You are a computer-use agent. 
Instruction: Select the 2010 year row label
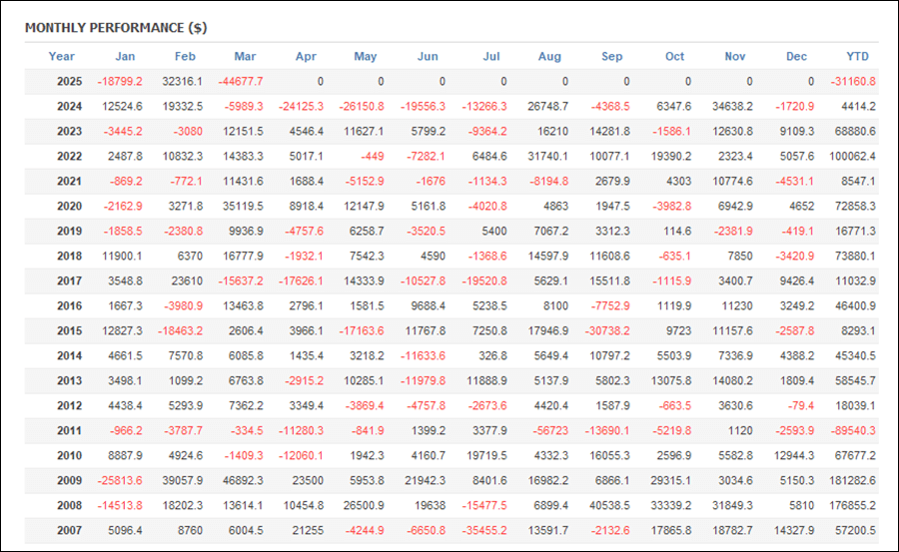69,455
